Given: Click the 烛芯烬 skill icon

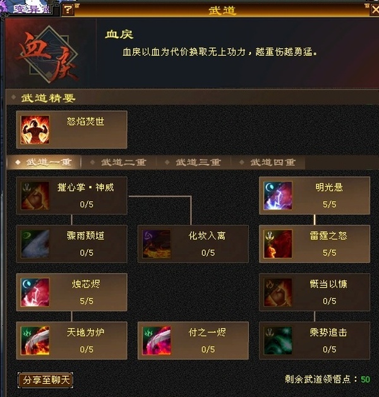Looking at the screenshot, I should pyautogui.click(x=35, y=293).
